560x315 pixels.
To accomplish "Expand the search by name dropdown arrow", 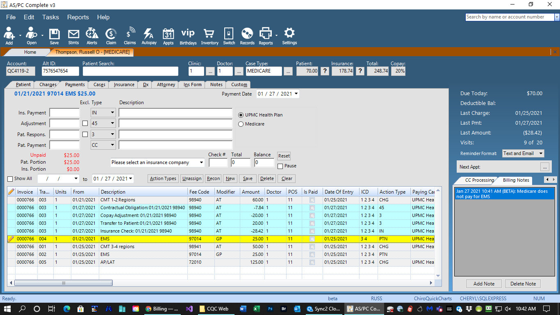I will coord(557,17).
